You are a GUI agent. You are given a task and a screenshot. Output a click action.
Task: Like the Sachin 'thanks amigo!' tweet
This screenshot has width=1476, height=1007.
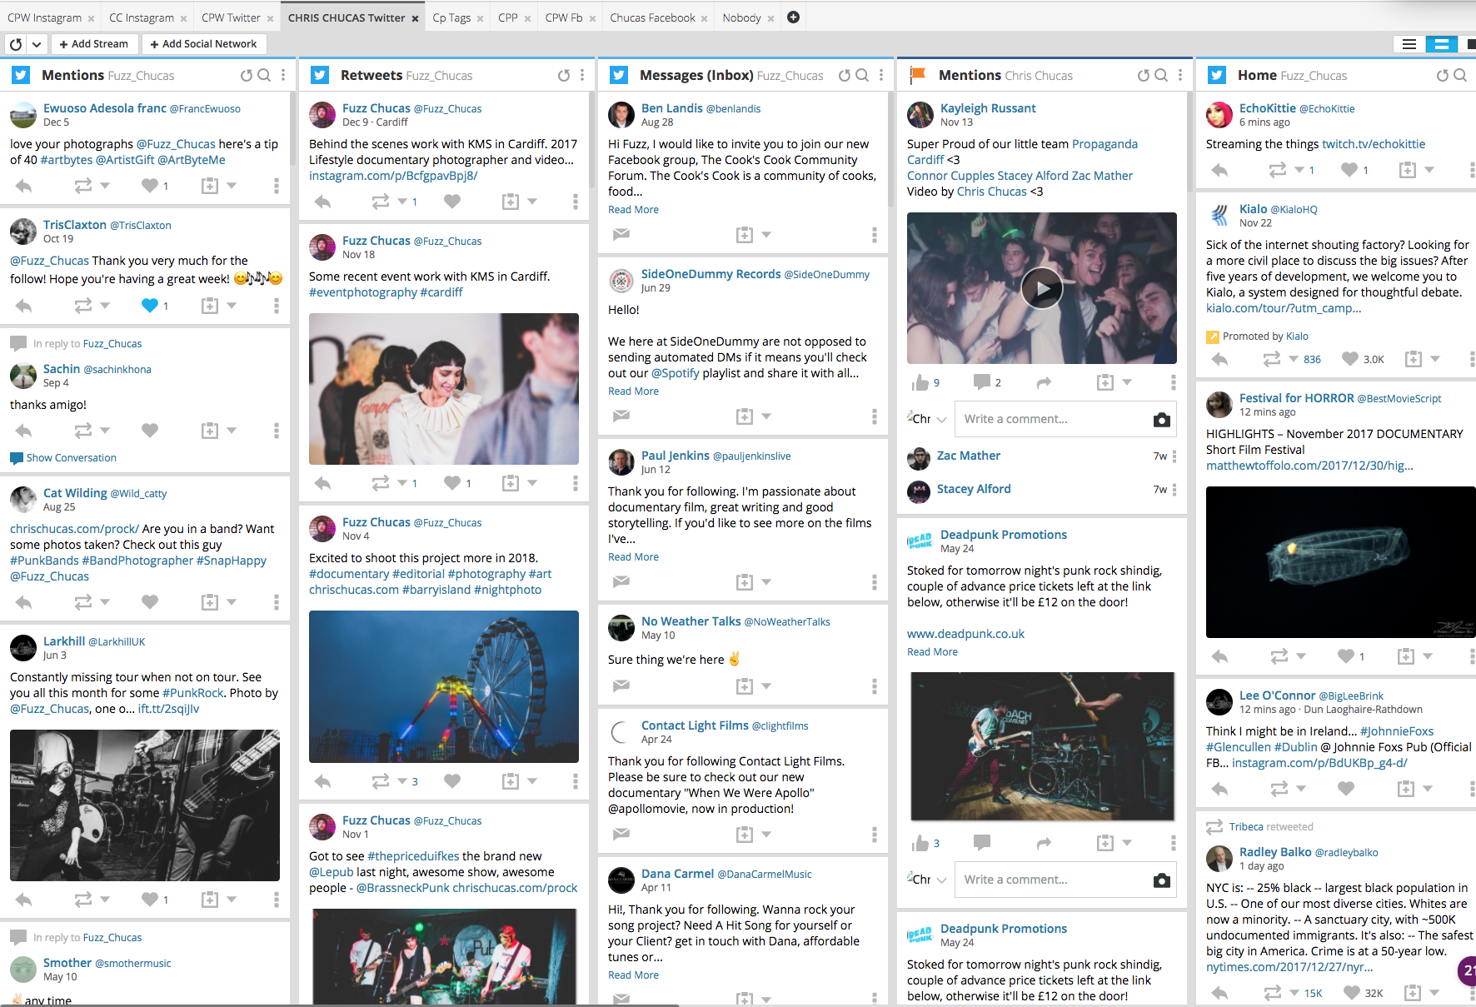(150, 431)
